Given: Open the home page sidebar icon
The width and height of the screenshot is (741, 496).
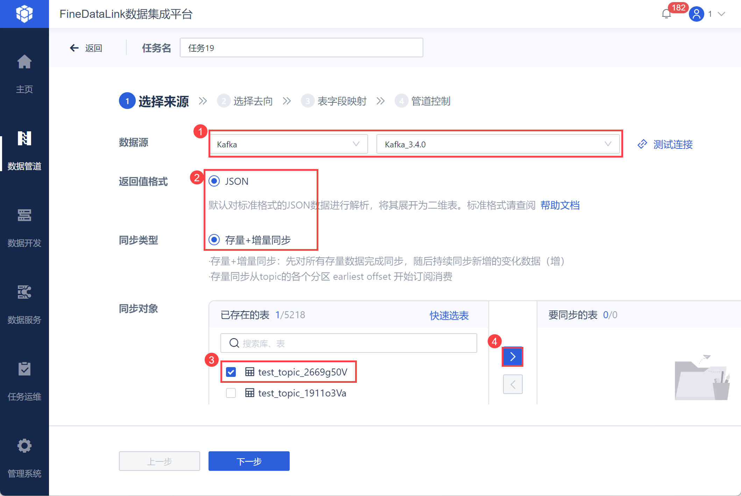Looking at the screenshot, I should point(24,62).
